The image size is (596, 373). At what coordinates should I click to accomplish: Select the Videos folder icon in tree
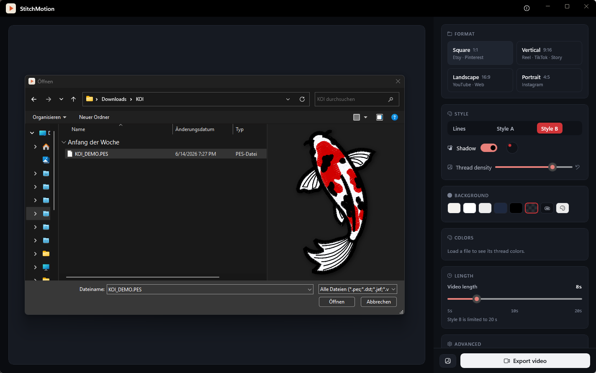[x=46, y=240]
